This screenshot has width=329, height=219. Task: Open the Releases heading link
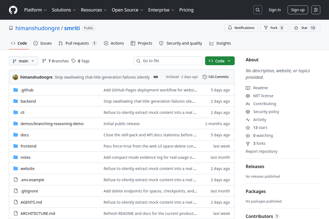(255, 166)
